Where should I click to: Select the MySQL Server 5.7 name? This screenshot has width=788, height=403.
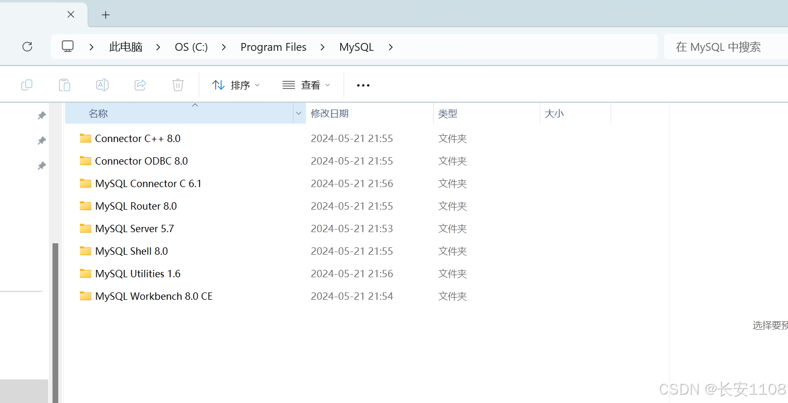point(134,228)
